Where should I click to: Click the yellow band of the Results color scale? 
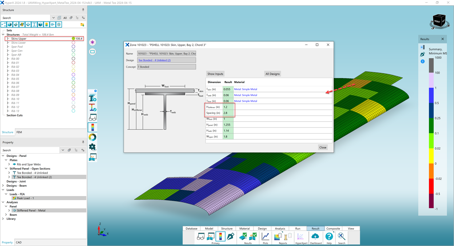431,156
